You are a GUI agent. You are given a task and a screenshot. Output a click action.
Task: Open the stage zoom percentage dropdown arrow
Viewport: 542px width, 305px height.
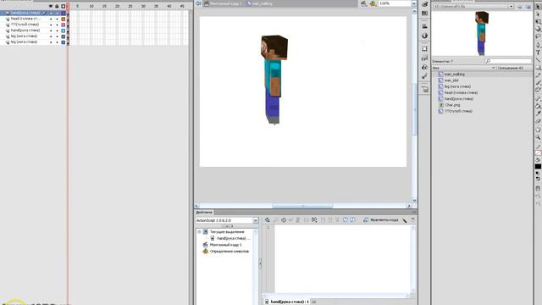[413, 3]
